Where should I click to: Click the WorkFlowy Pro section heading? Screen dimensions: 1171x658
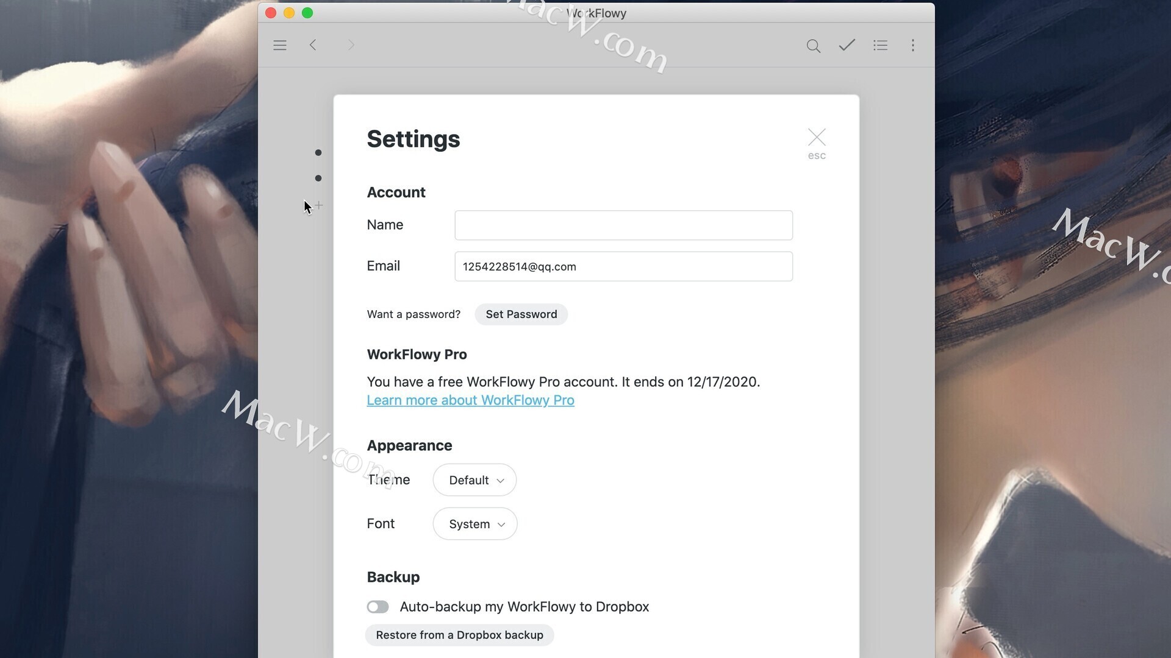417,355
